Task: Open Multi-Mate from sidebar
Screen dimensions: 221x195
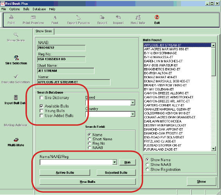Action: pyautogui.click(x=16, y=142)
